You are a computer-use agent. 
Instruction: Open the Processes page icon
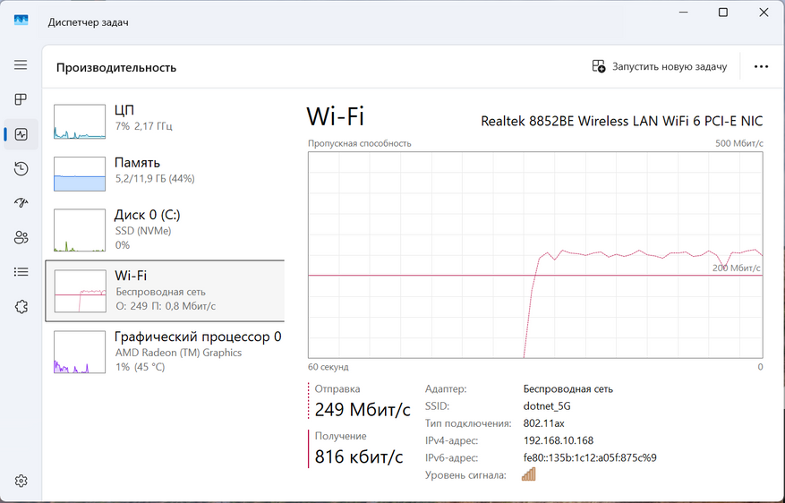21,99
